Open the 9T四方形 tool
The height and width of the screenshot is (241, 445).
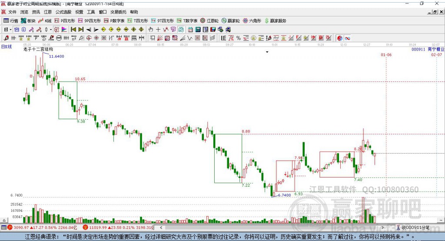tap(163, 21)
